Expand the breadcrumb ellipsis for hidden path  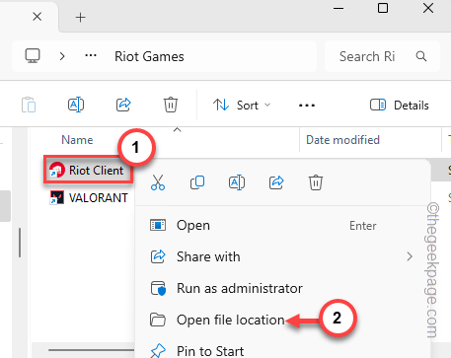tap(91, 56)
